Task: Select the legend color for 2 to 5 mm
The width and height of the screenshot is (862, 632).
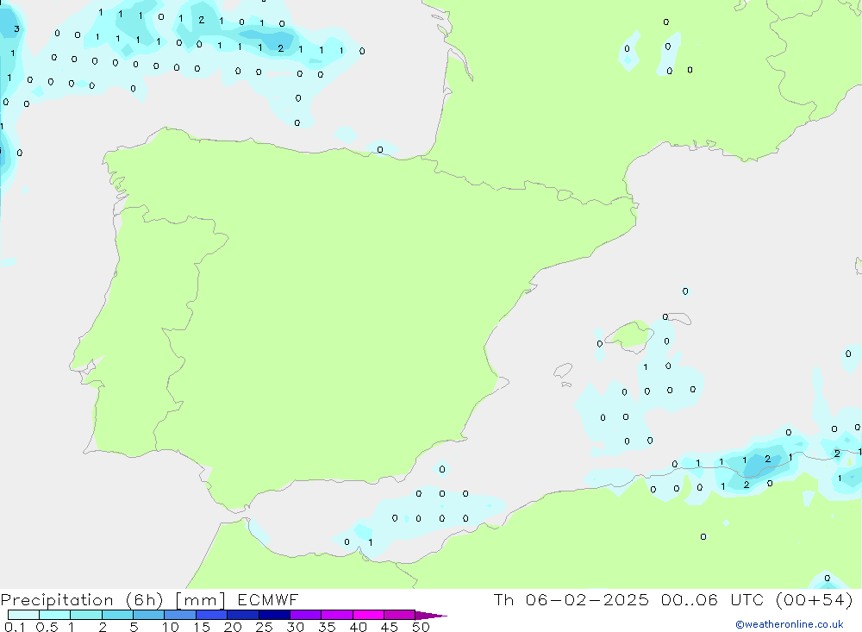Action: [117, 615]
